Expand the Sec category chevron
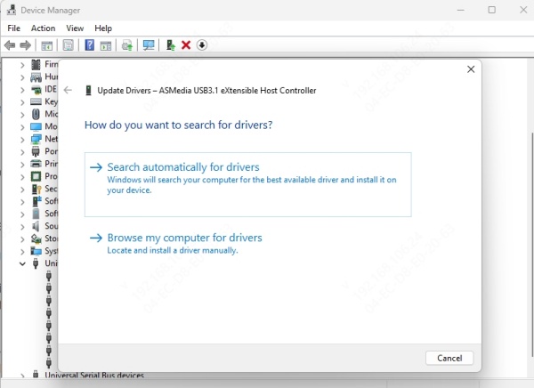The height and width of the screenshot is (388, 534). (x=22, y=190)
